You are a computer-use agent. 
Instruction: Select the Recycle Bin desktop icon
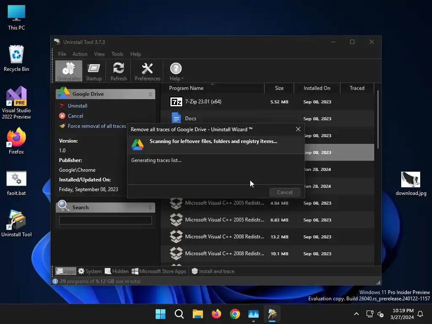point(16,58)
